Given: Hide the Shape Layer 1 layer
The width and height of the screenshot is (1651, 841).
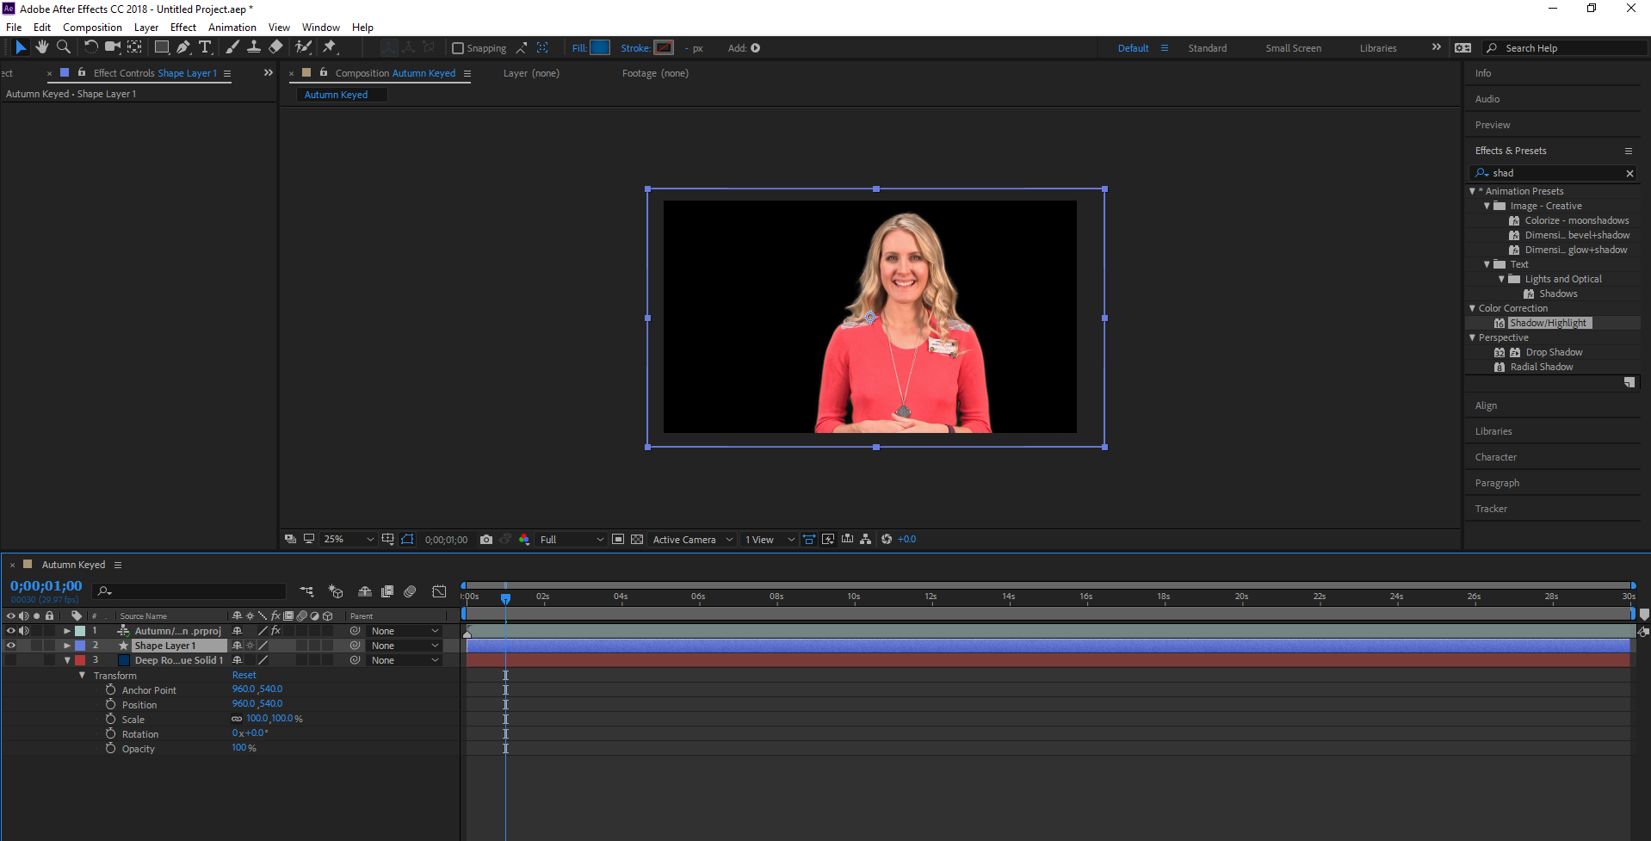Looking at the screenshot, I should pyautogui.click(x=11, y=646).
